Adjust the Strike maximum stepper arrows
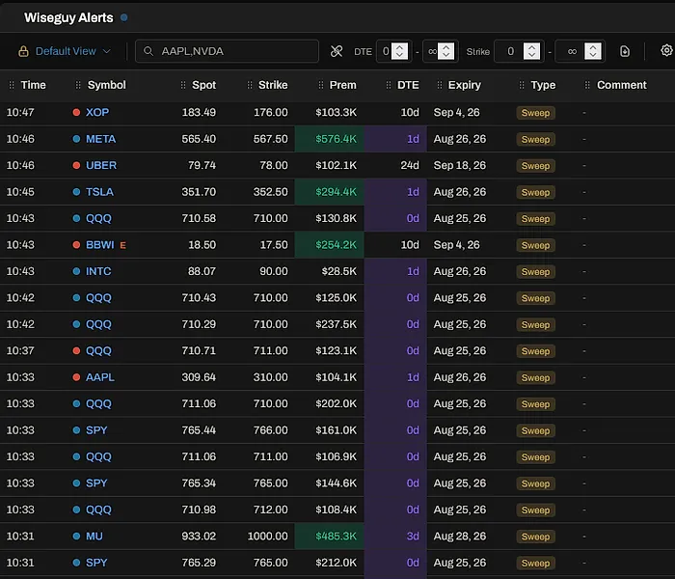This screenshot has height=579, width=675. click(x=593, y=51)
